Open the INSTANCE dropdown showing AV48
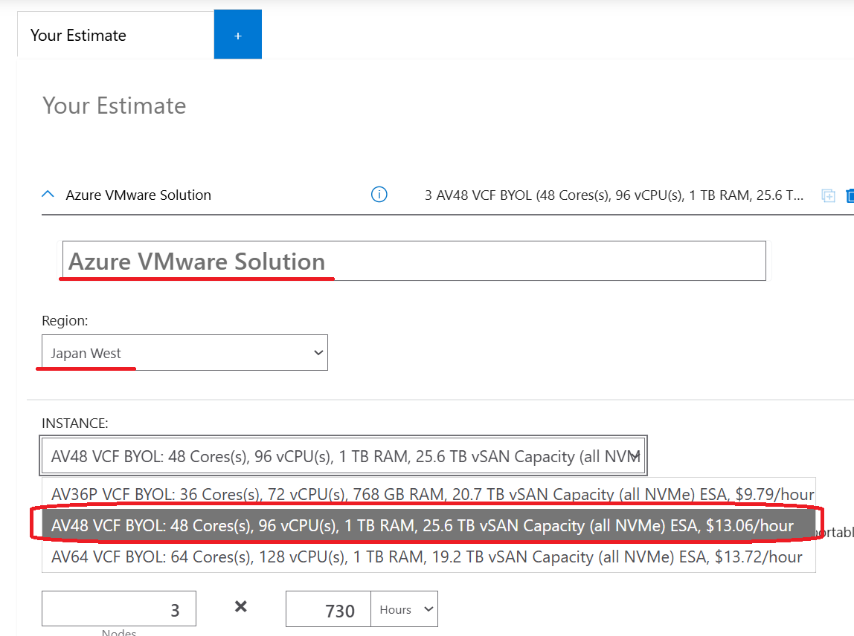The width and height of the screenshot is (854, 636). click(x=343, y=455)
